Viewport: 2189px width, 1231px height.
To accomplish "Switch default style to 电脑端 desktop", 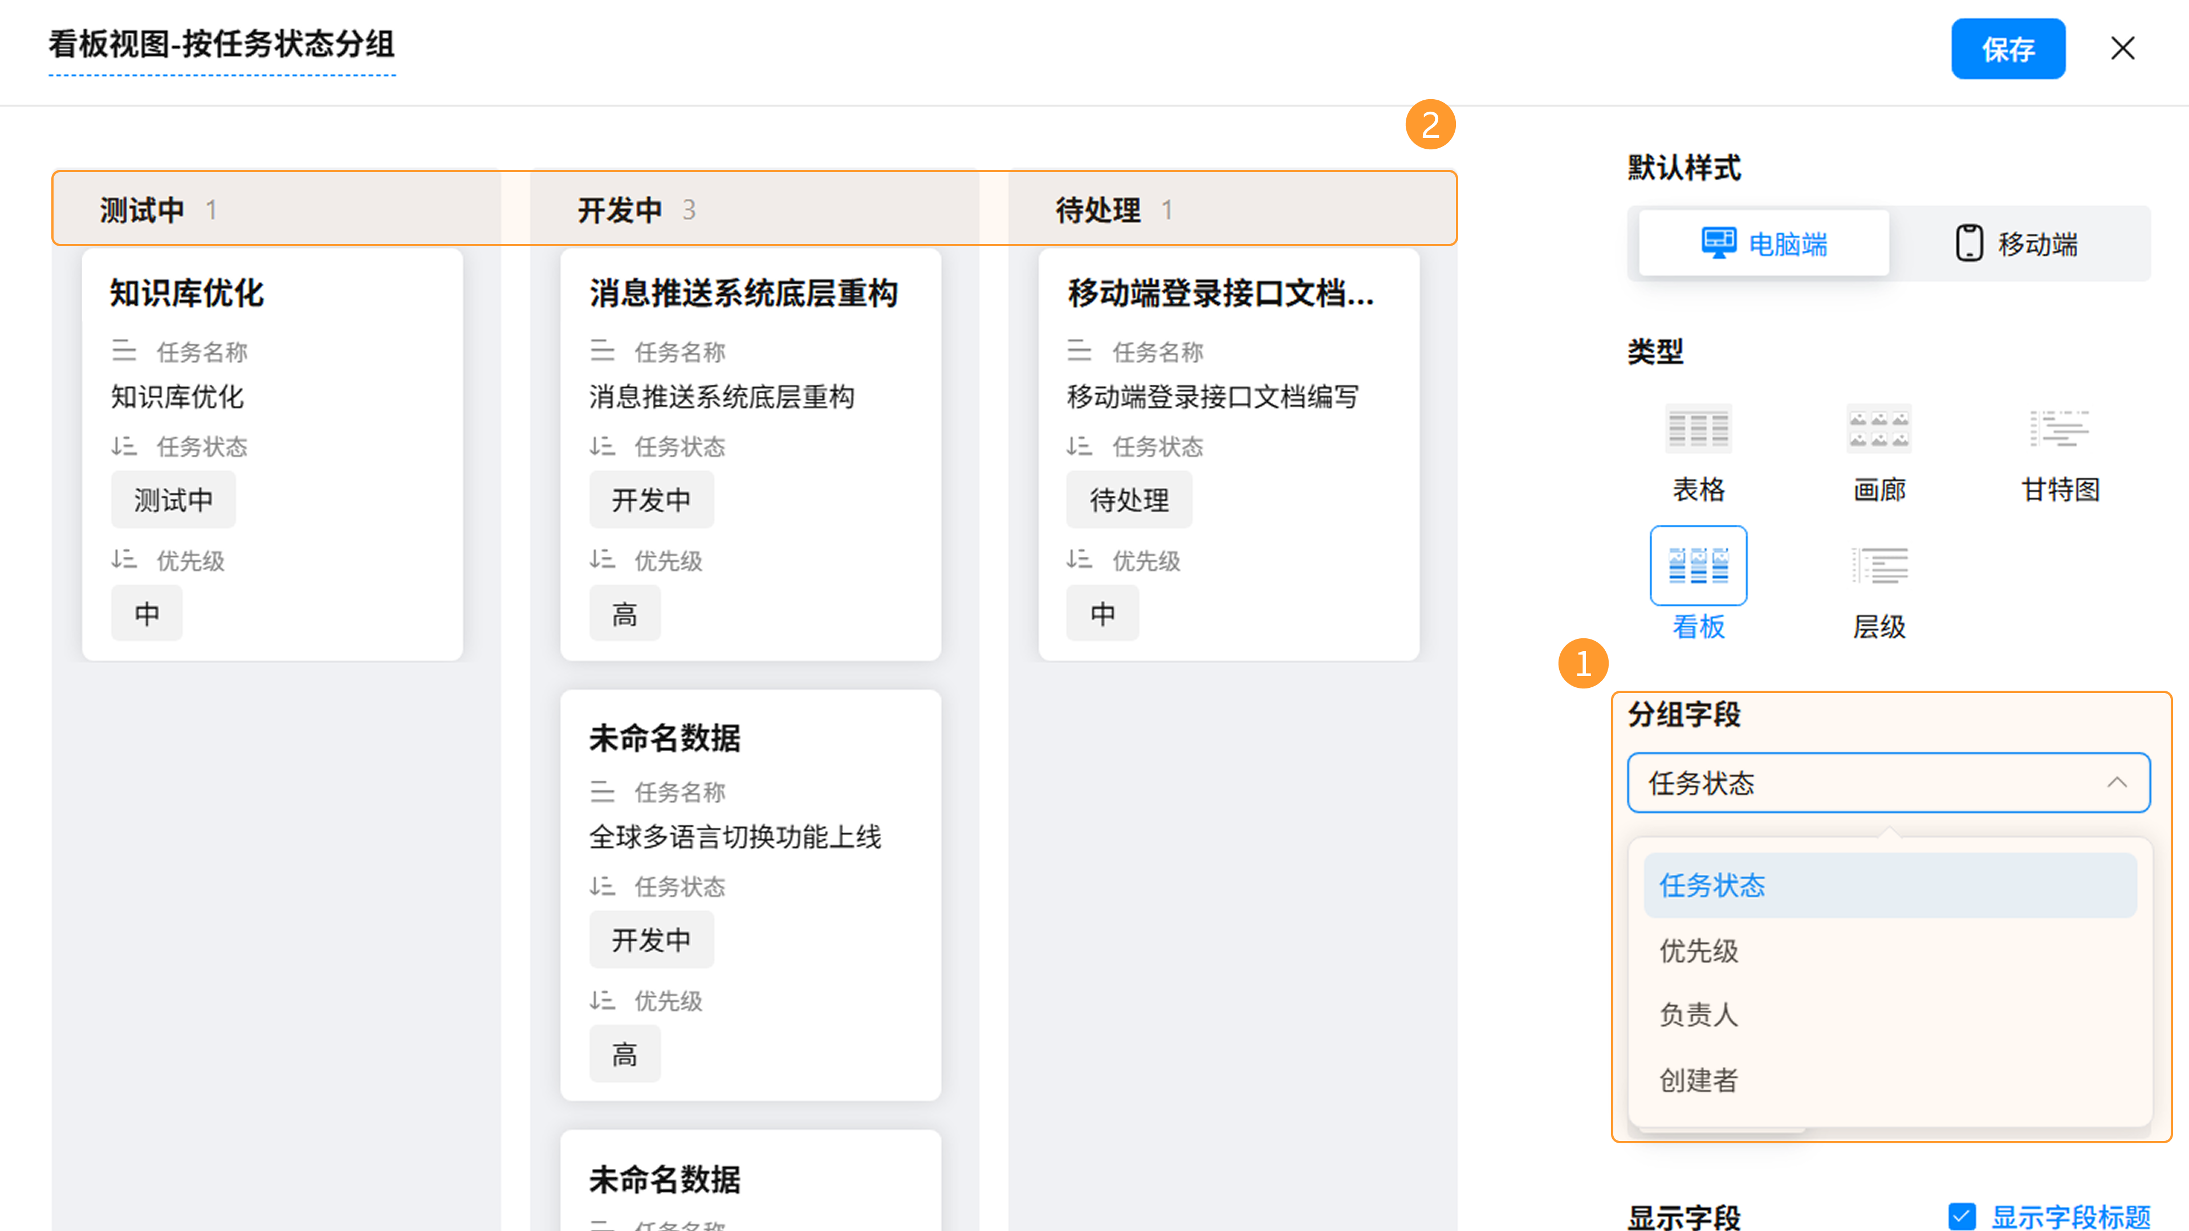I will point(1764,244).
